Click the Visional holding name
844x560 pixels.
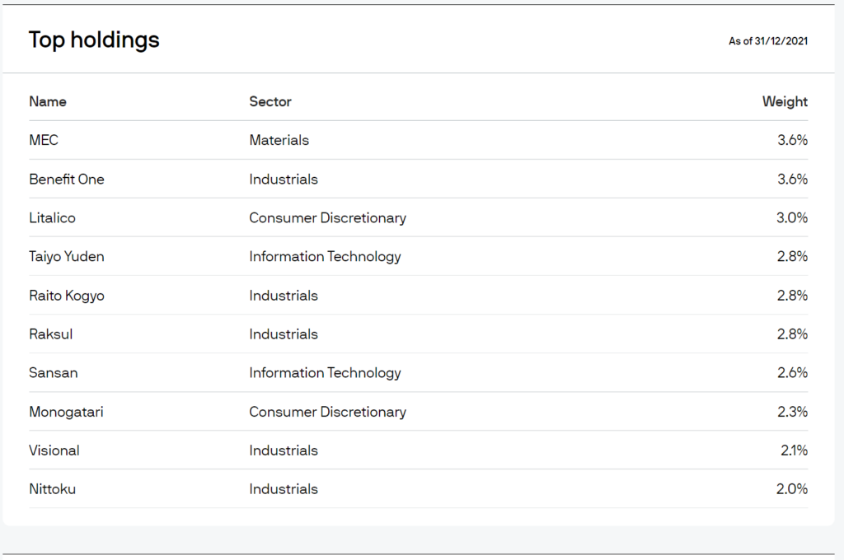point(54,450)
